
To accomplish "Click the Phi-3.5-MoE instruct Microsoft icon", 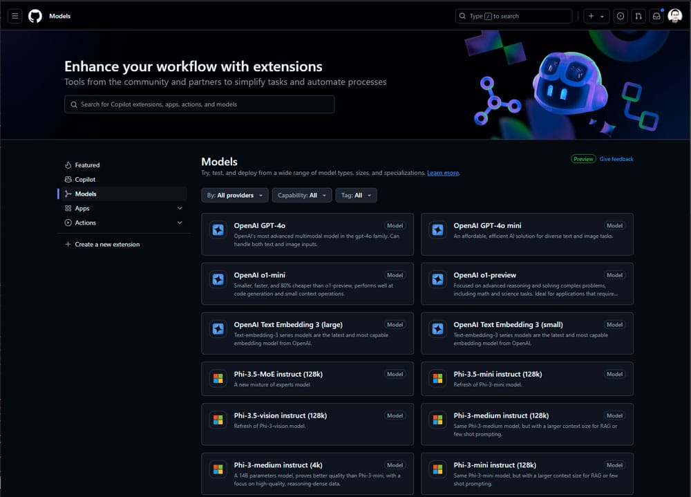I will 218,378.
